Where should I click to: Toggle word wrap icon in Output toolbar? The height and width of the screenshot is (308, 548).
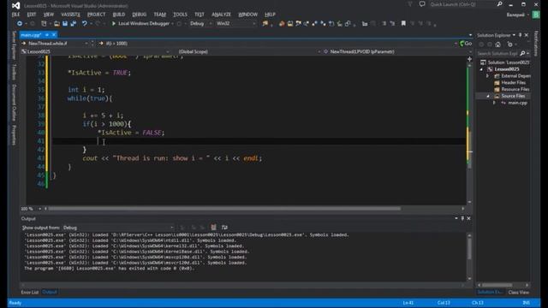224,228
